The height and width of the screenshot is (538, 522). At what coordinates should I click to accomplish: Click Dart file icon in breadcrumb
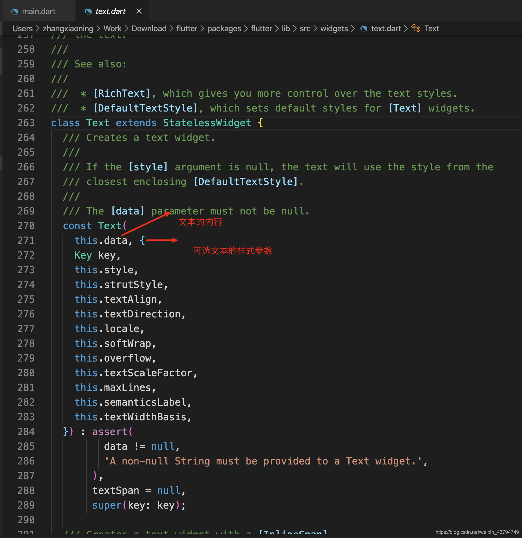364,28
